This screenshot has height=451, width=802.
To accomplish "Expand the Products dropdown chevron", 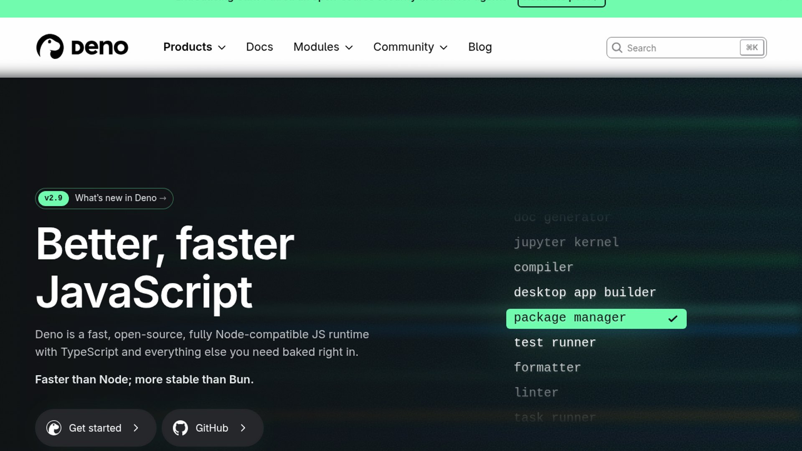I will coord(222,48).
